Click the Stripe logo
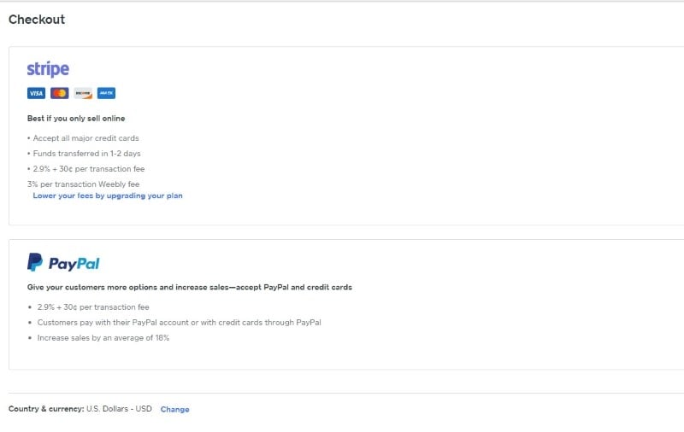The image size is (684, 432). click(48, 69)
